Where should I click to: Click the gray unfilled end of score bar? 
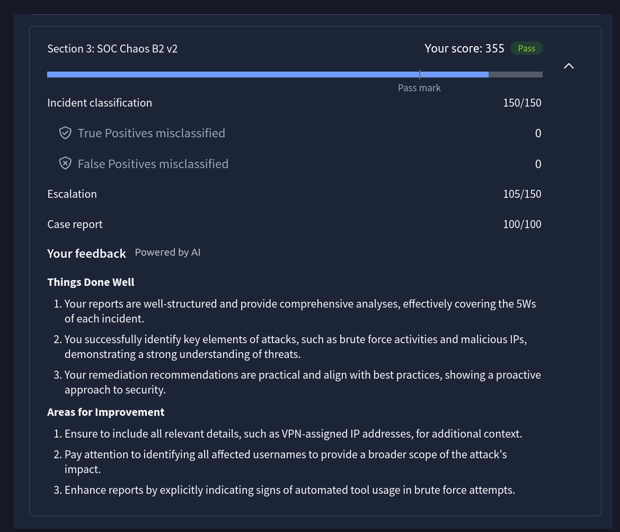point(515,75)
